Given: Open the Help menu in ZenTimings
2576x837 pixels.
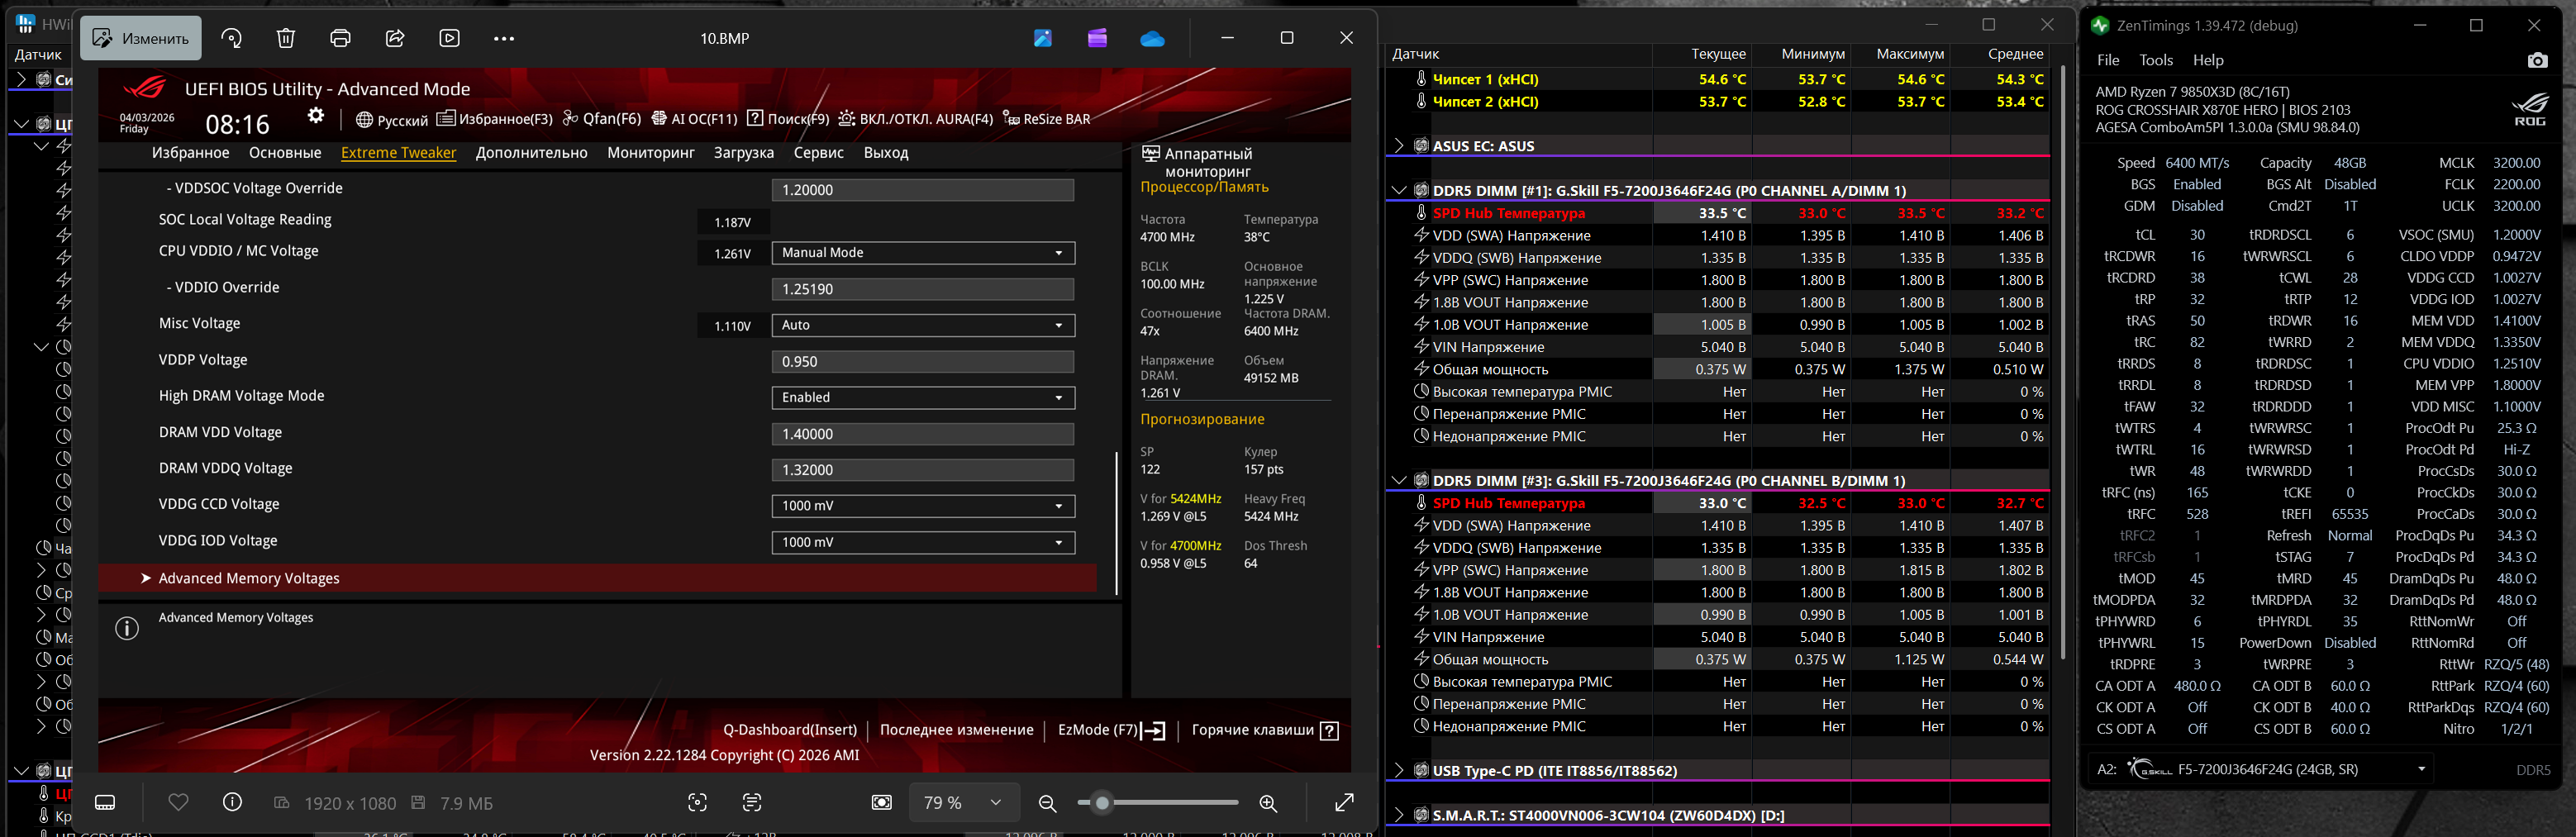Looking at the screenshot, I should 2208,60.
